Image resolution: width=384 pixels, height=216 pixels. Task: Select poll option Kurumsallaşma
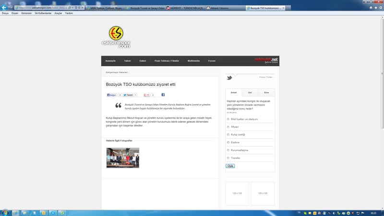228,150
